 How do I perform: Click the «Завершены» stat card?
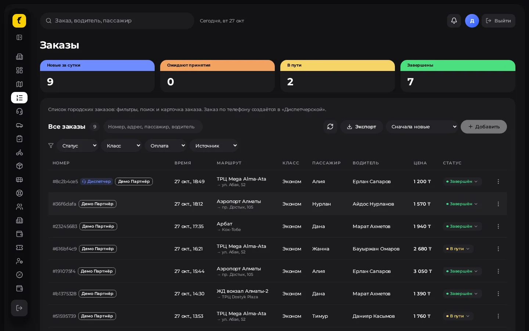(458, 76)
